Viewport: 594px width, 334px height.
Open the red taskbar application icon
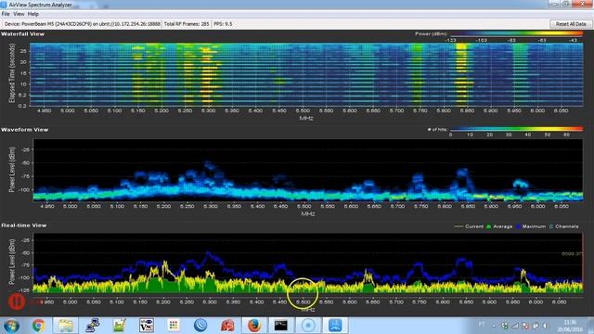click(x=227, y=326)
